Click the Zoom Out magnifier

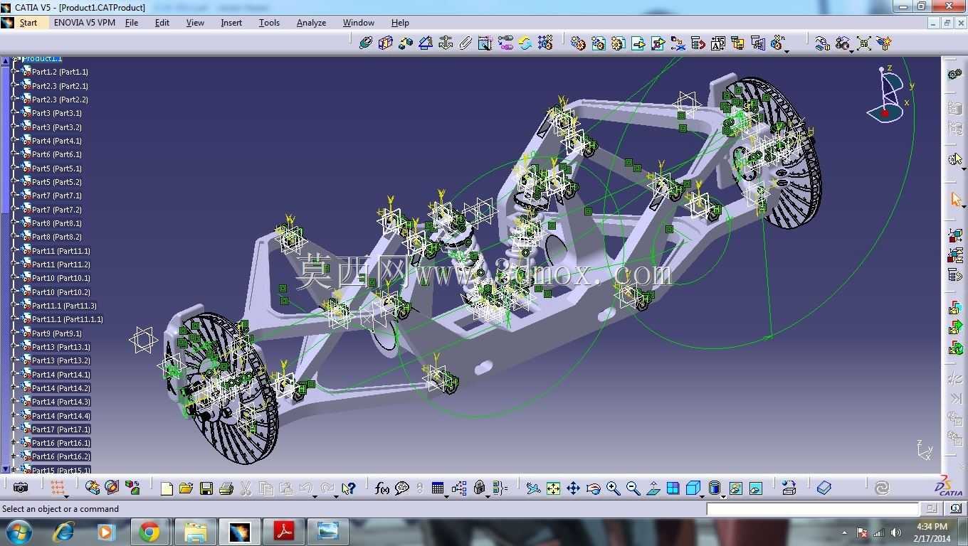click(x=633, y=488)
